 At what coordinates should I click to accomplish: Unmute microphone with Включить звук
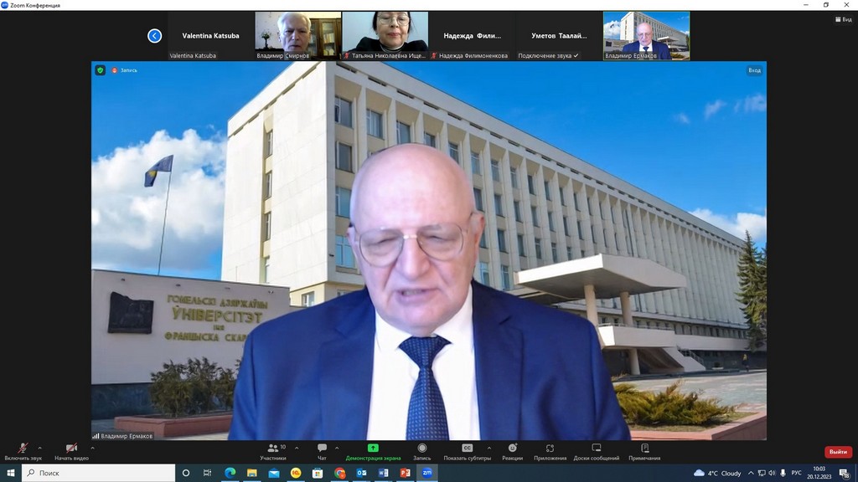[x=23, y=452]
